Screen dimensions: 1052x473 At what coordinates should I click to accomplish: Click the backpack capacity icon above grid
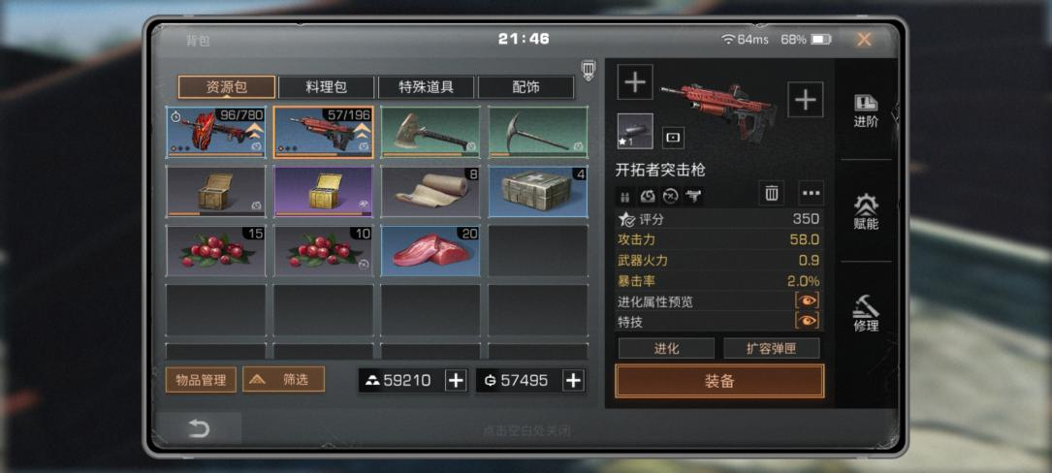click(x=589, y=71)
